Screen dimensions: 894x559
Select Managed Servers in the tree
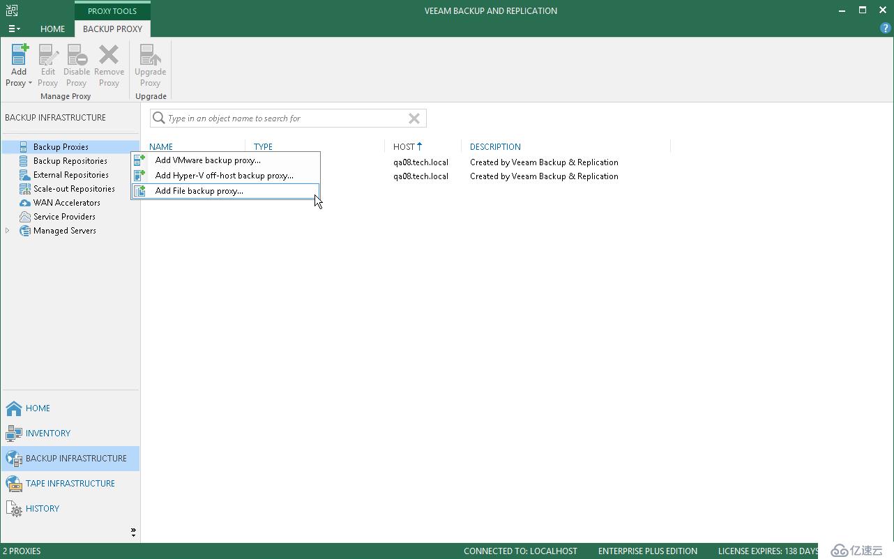65,231
